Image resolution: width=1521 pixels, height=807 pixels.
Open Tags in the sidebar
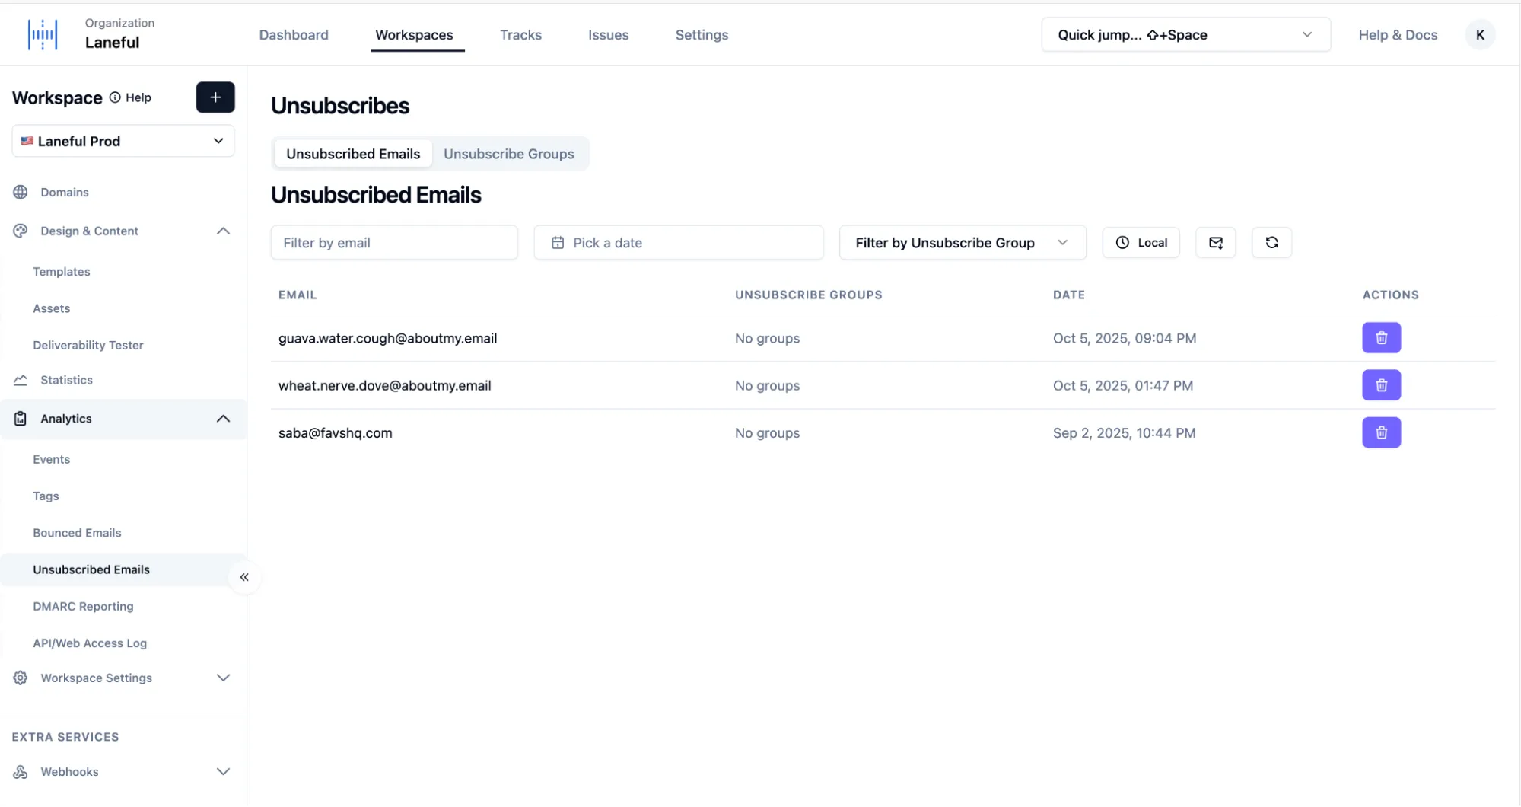(x=46, y=496)
